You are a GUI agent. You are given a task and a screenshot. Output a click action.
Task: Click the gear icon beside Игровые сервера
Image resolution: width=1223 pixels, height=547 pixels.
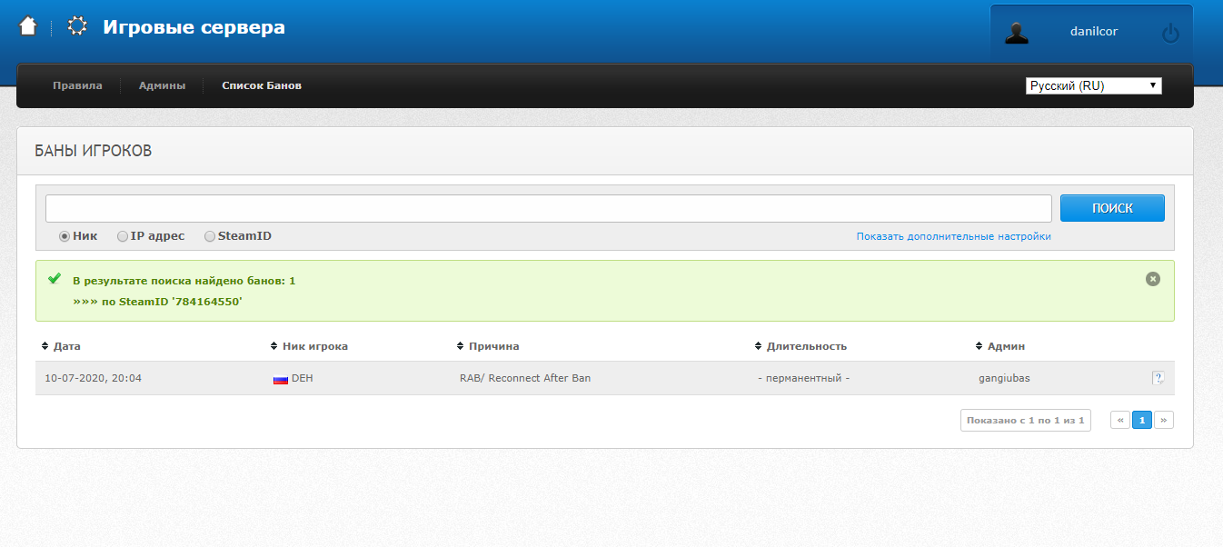click(x=77, y=26)
